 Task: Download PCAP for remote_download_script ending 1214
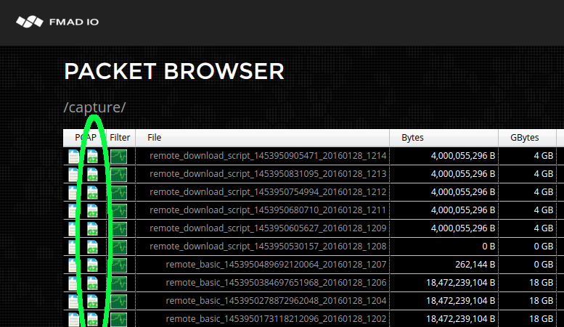click(74, 156)
